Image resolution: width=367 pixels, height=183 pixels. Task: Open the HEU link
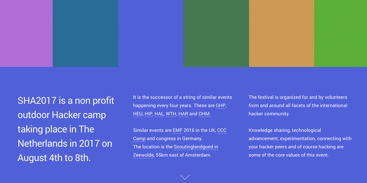click(138, 114)
